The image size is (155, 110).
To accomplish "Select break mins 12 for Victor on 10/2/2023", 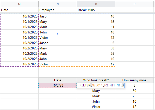I will (x=96, y=64).
